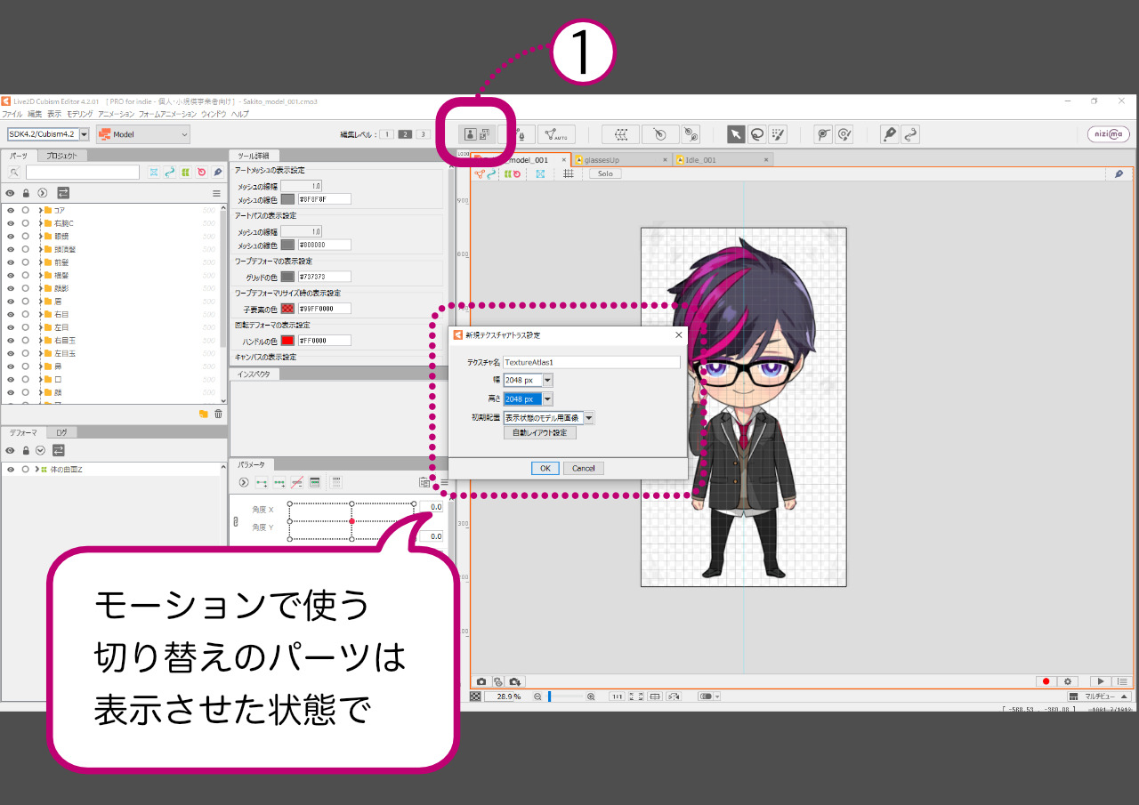
Task: Open the Parts panel hamburger menu
Action: (x=216, y=192)
